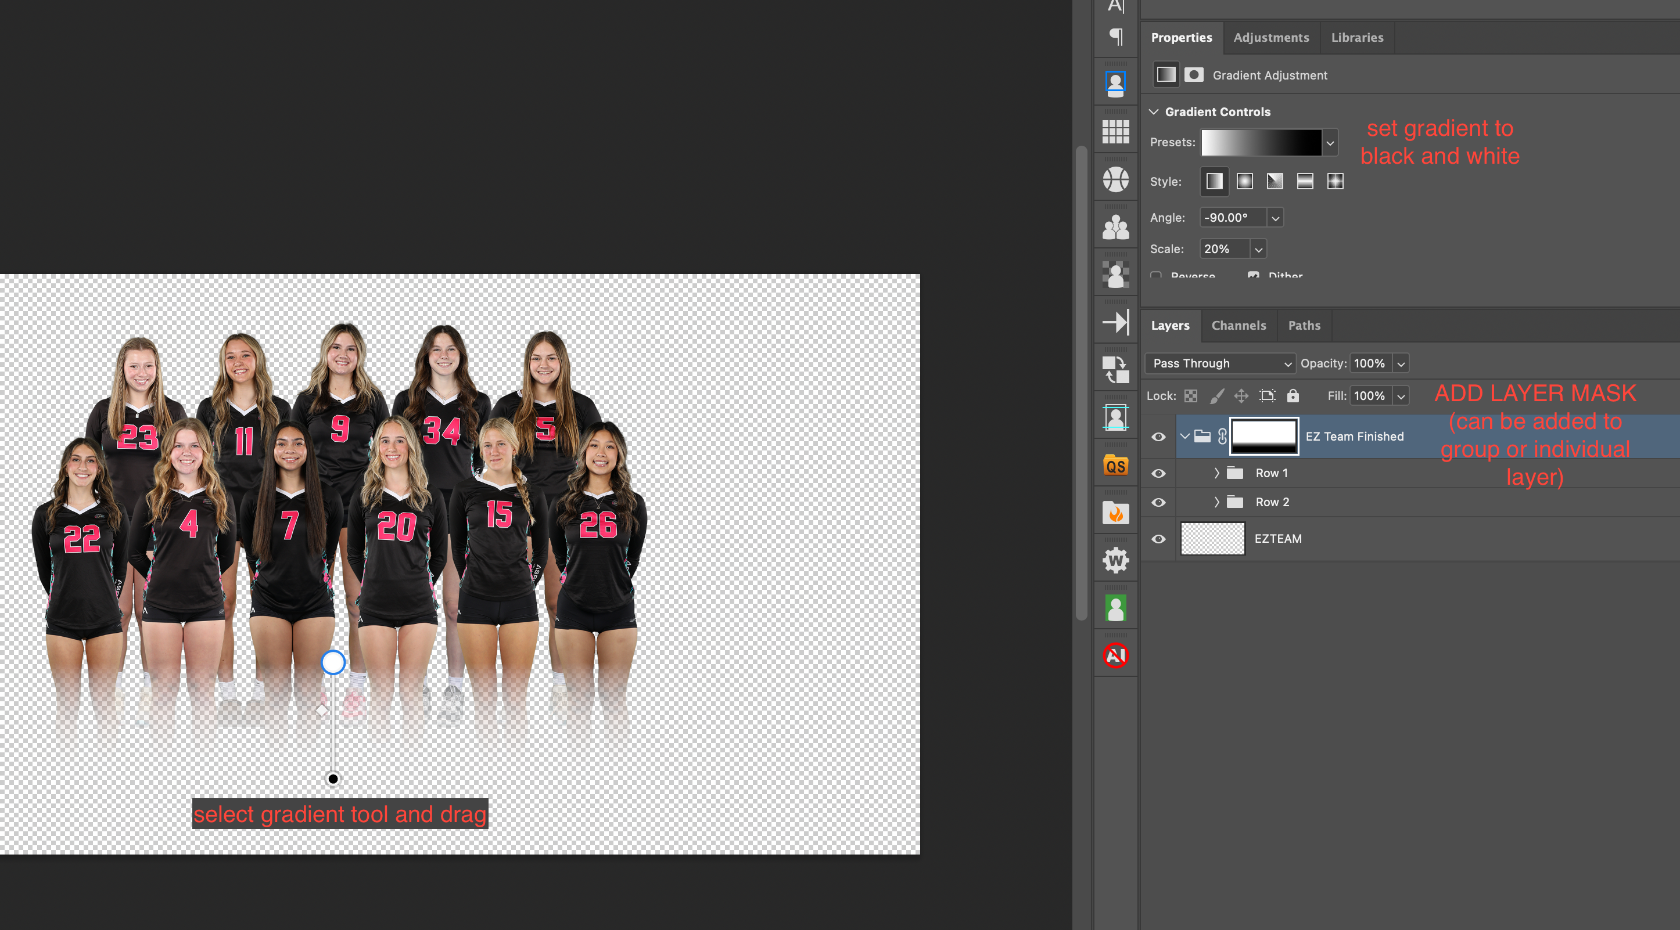
Task: Switch to the Properties tab
Action: pyautogui.click(x=1181, y=37)
